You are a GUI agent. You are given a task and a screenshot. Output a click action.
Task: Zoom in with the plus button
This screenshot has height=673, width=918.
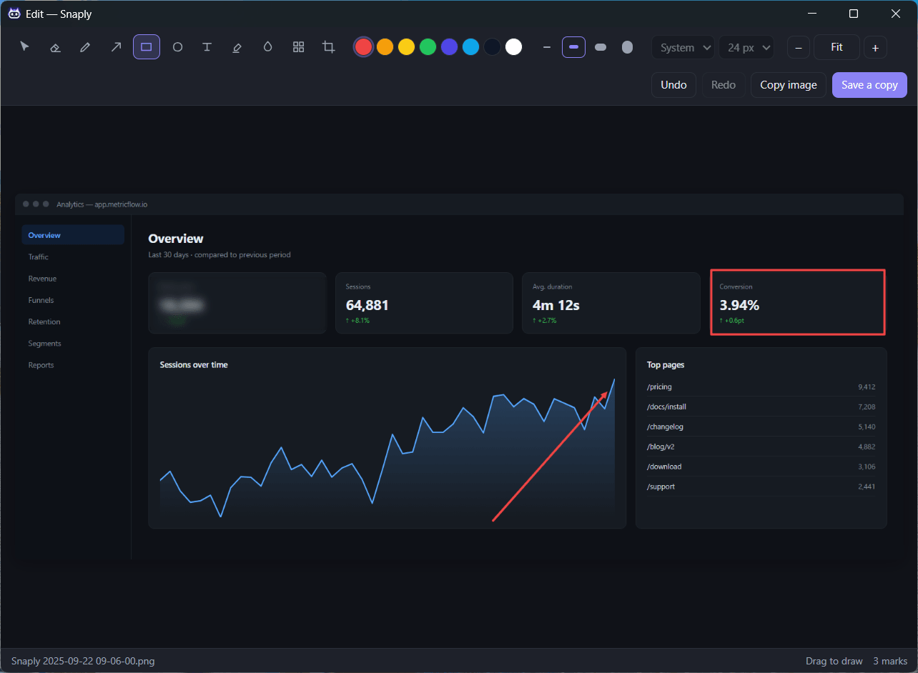(875, 48)
